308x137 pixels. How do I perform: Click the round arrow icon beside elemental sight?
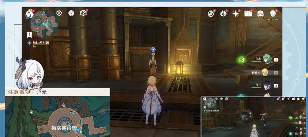(71, 13)
